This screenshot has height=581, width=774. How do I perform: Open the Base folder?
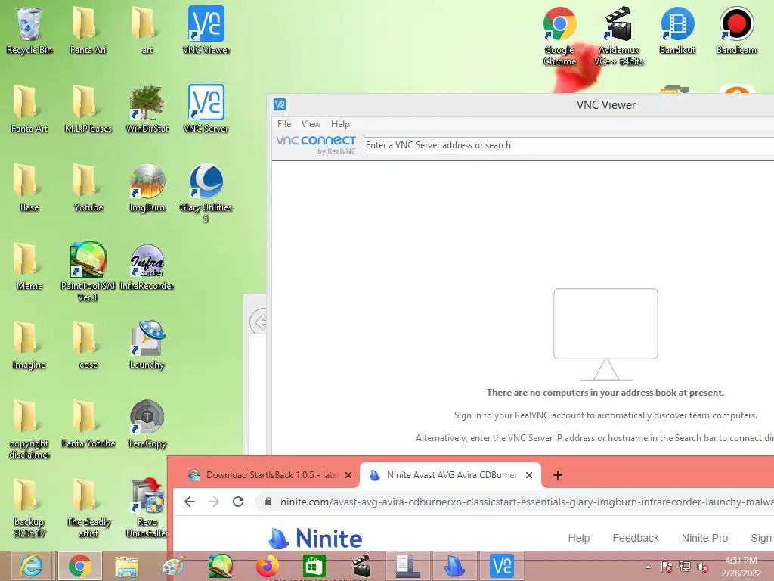(29, 188)
